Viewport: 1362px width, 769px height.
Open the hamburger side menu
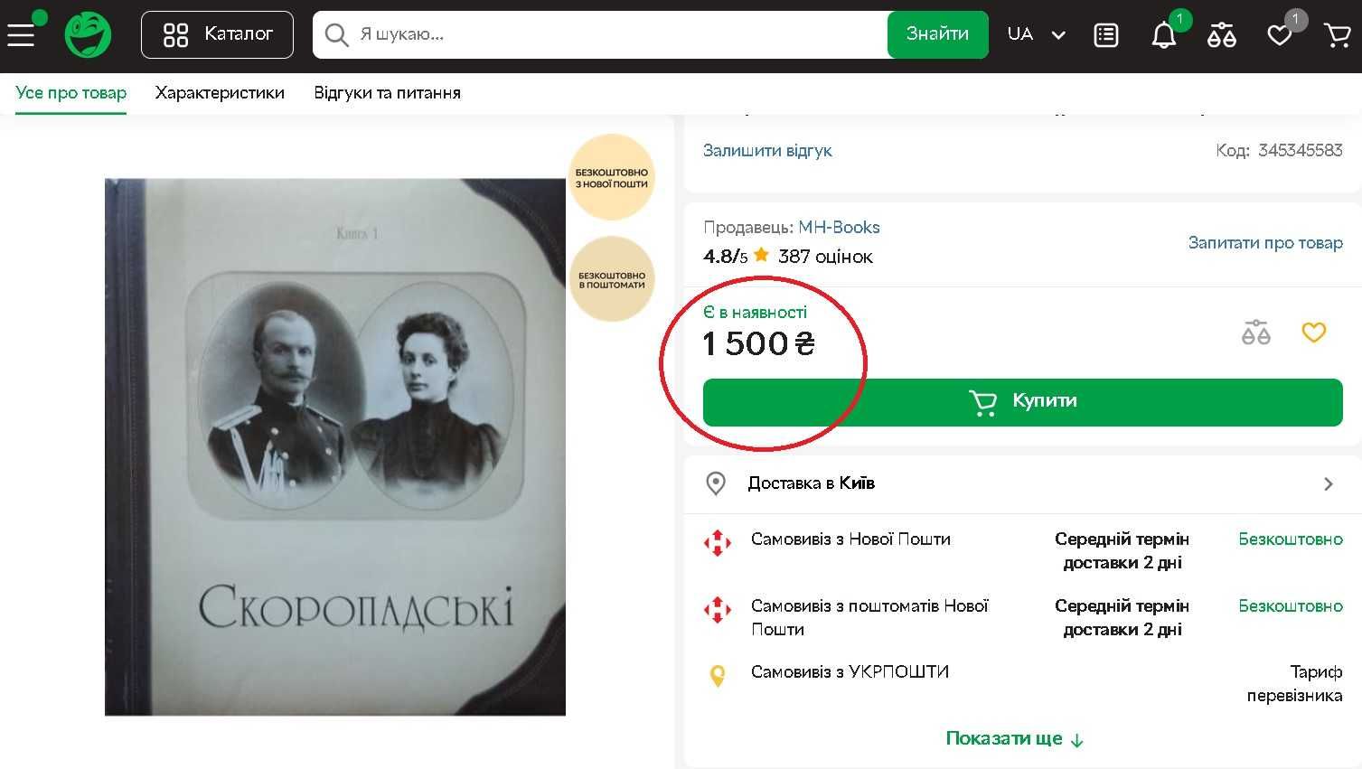click(x=20, y=34)
